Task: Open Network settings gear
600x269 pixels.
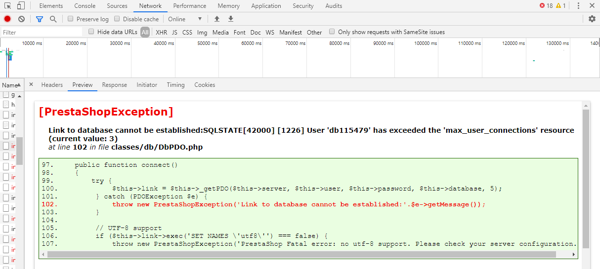Action: tap(592, 19)
